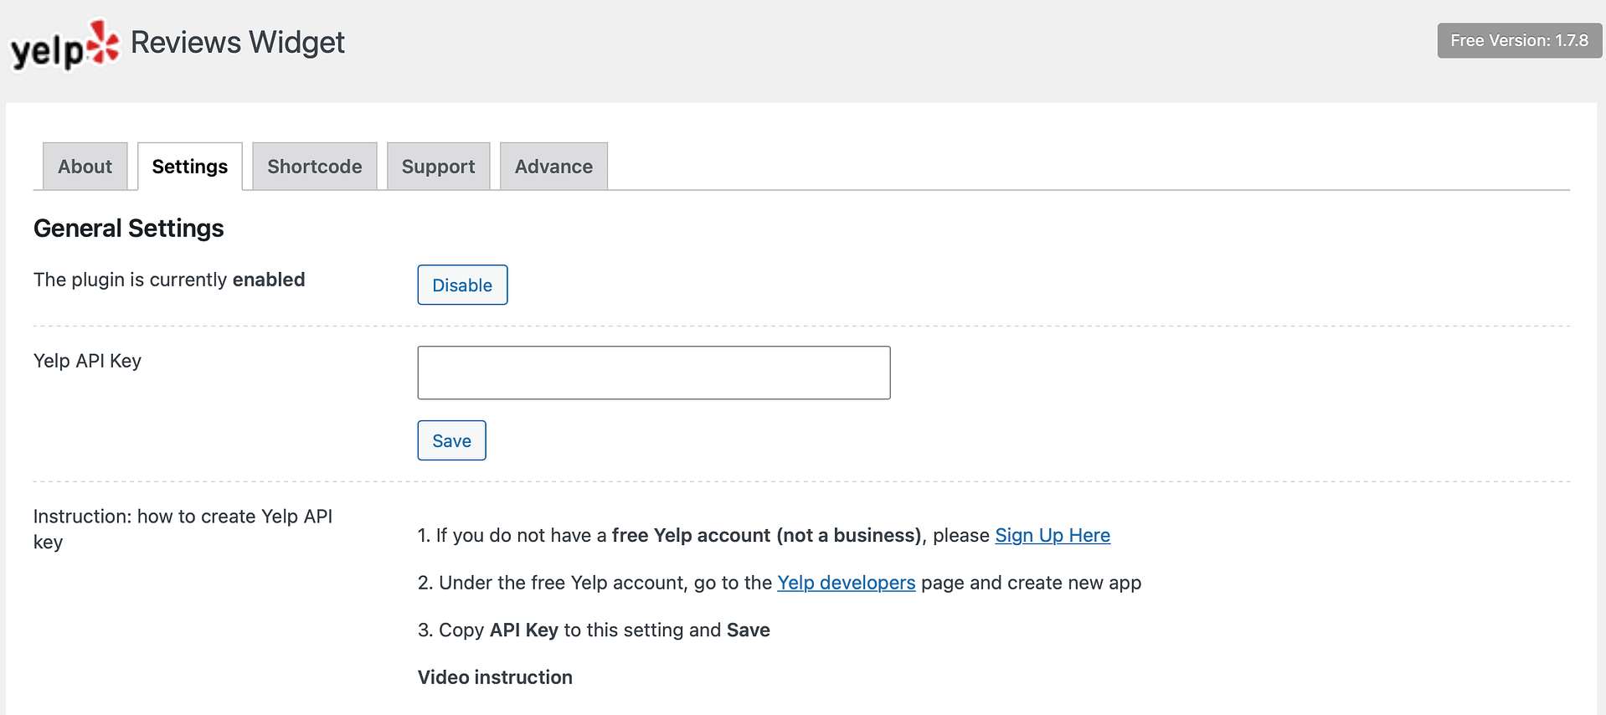Click 'The plugin is currently enabled' text
The image size is (1606, 715).
pyautogui.click(x=169, y=280)
